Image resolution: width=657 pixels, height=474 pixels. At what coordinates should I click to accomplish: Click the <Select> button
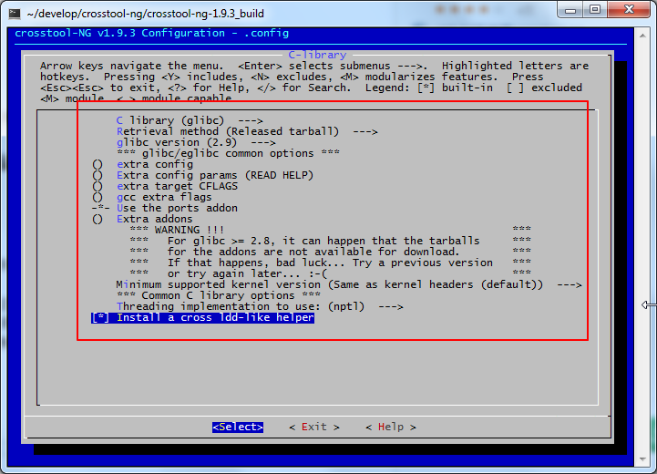[x=238, y=427]
